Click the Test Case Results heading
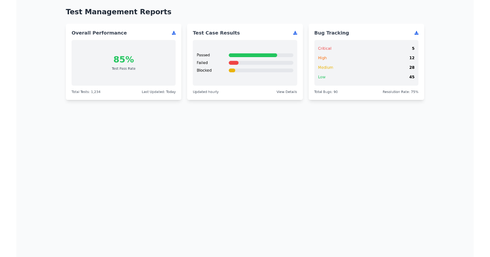Viewport: 490px width, 257px height. click(x=216, y=33)
